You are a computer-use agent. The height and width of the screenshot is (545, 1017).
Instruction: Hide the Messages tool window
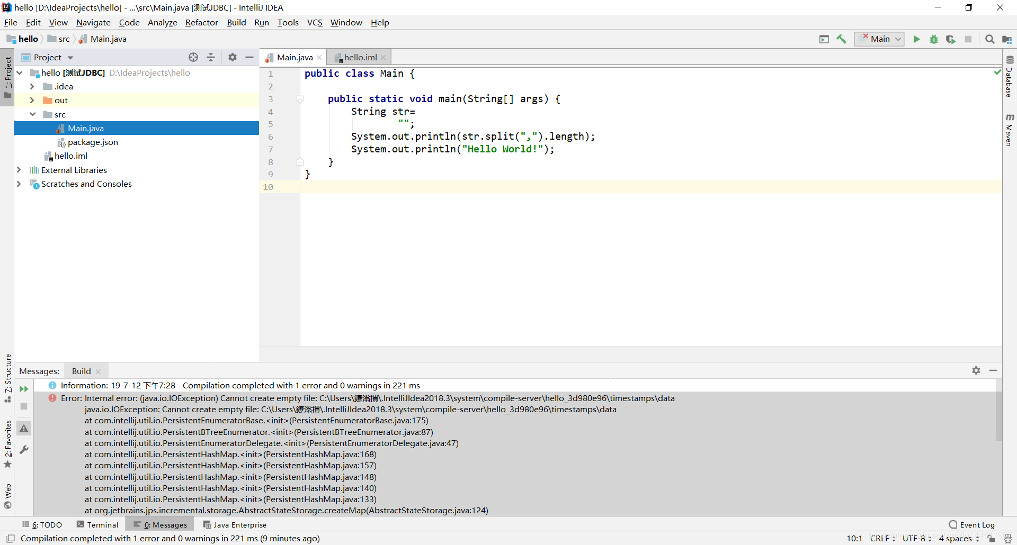(993, 370)
